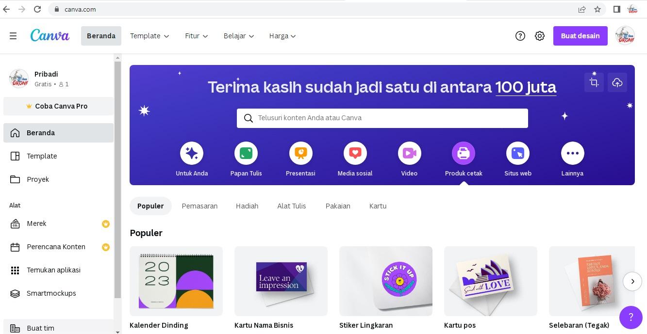The height and width of the screenshot is (334, 647).
Task: Open the Kalender Dinding thumbnail
Action: click(x=176, y=281)
